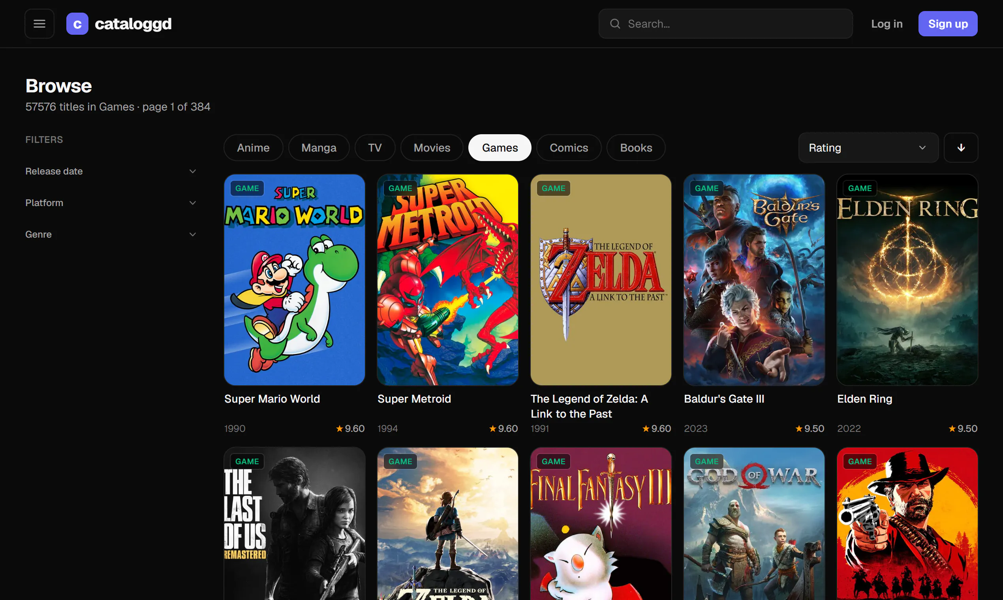This screenshot has height=600, width=1003.
Task: Go to cataloggd home via wordmark
Action: pos(133,24)
